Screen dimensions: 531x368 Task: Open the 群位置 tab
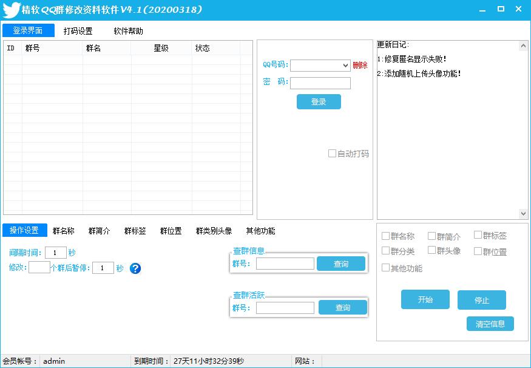(171, 231)
